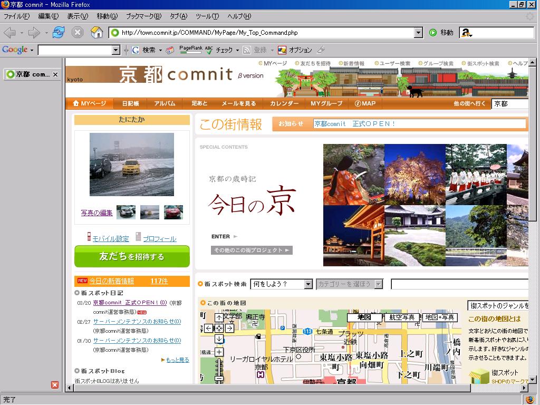Screen dimensions: 540x405
Task: Click the PageRank indicator
Action: click(x=191, y=50)
